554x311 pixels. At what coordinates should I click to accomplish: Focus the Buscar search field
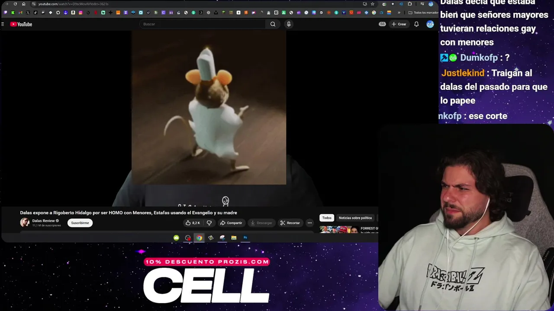(203, 24)
